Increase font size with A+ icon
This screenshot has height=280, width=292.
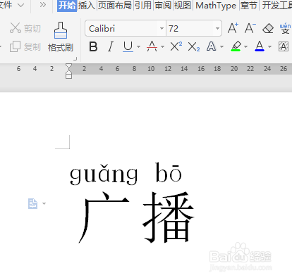(233, 28)
